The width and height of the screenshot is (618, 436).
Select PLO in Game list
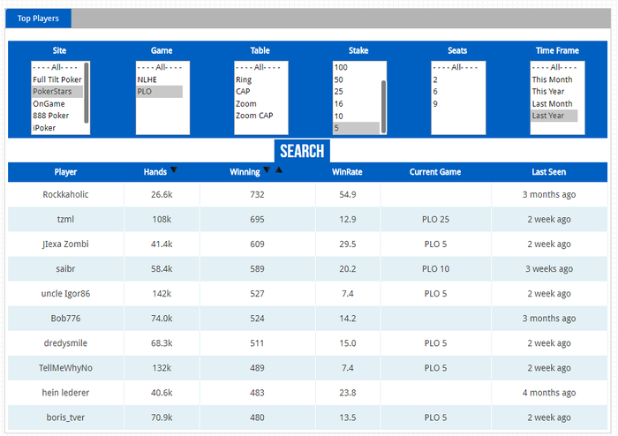click(x=160, y=92)
